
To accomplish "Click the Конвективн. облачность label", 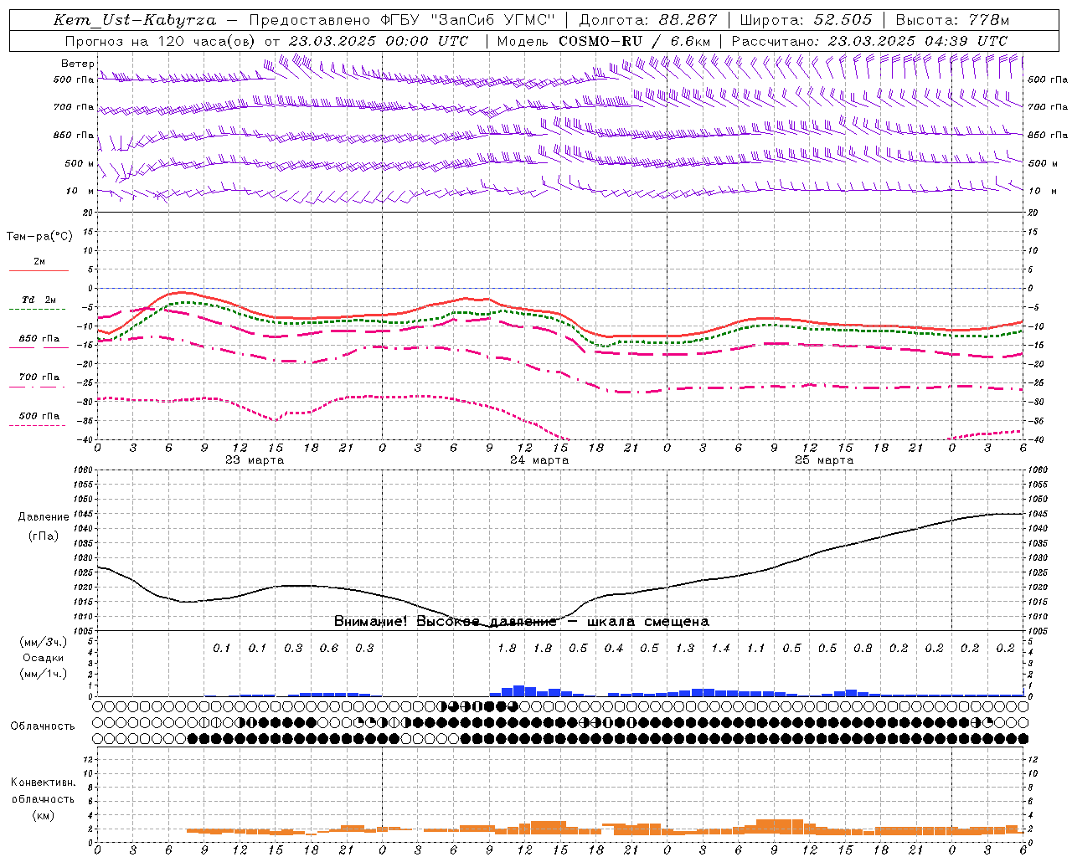I will coord(43,791).
